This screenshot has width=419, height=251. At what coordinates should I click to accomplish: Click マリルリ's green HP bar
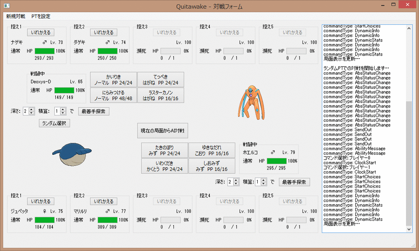(108, 220)
